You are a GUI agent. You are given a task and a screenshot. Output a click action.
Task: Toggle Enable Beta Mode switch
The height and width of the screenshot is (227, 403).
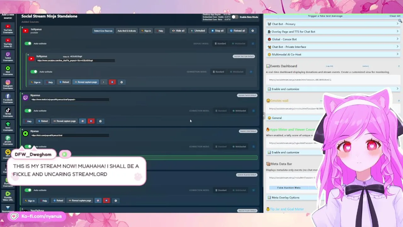coord(235,17)
